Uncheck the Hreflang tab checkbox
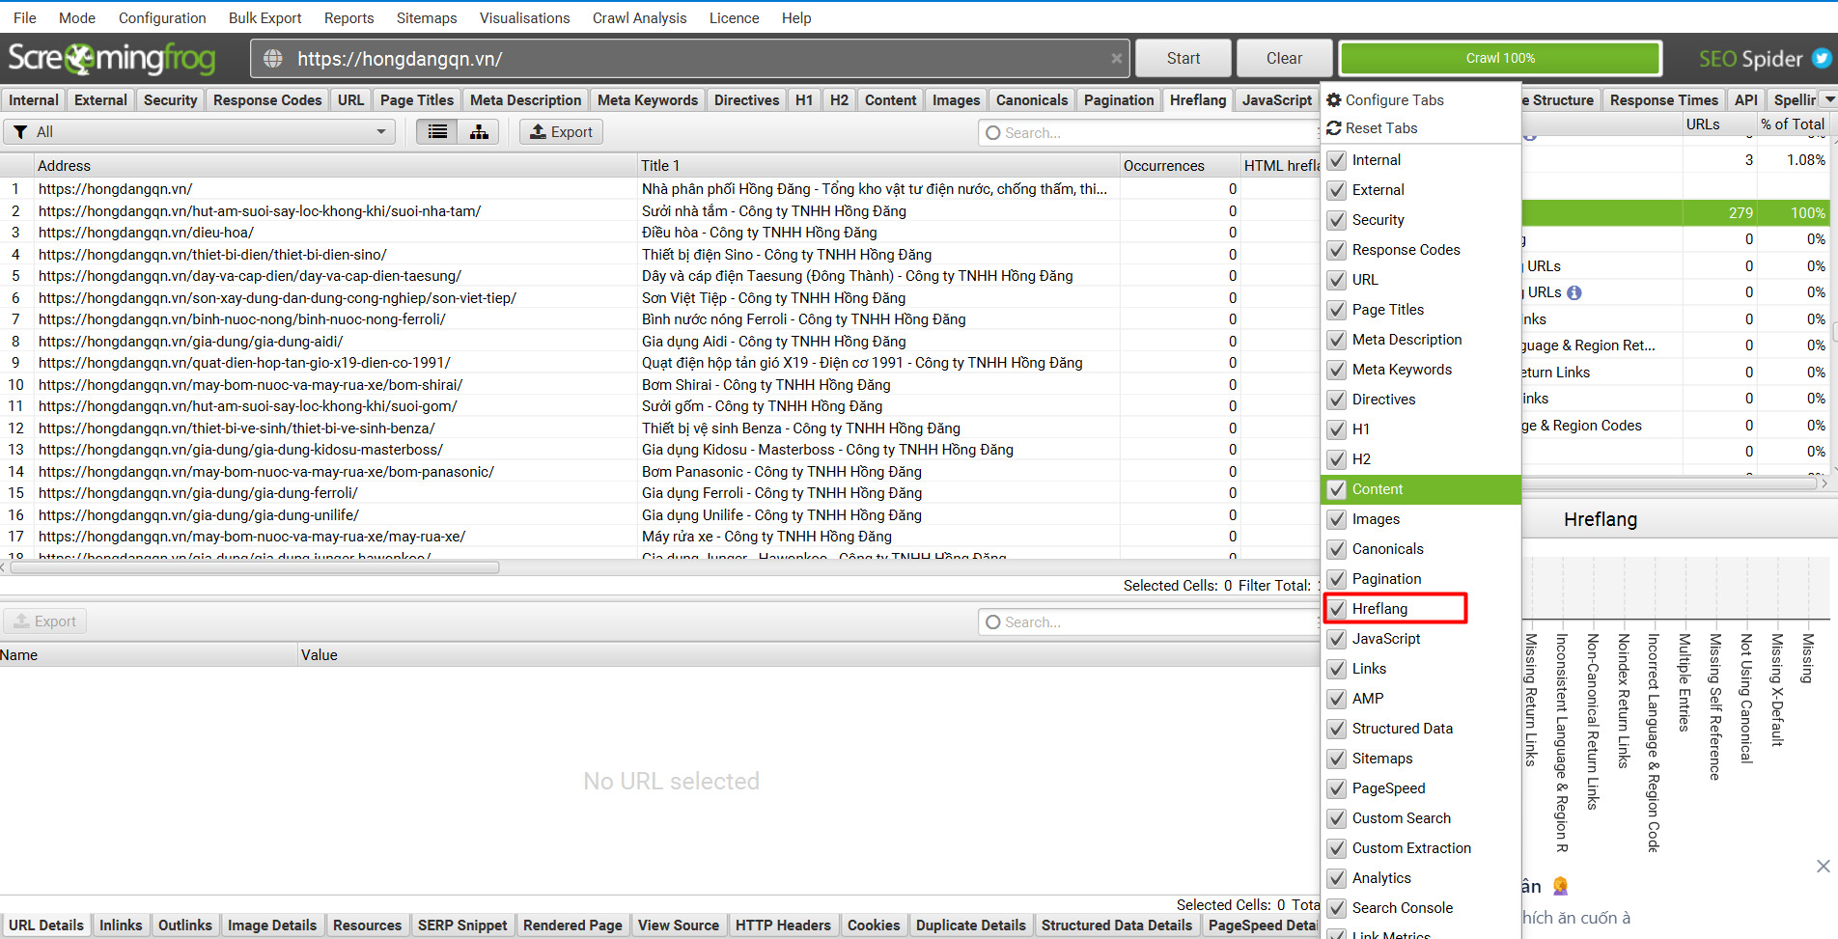The image size is (1838, 939). pos(1337,609)
